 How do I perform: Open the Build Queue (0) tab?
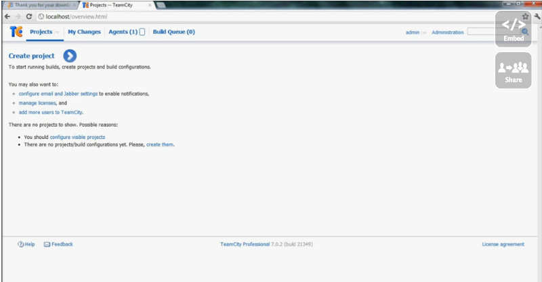[x=174, y=32]
